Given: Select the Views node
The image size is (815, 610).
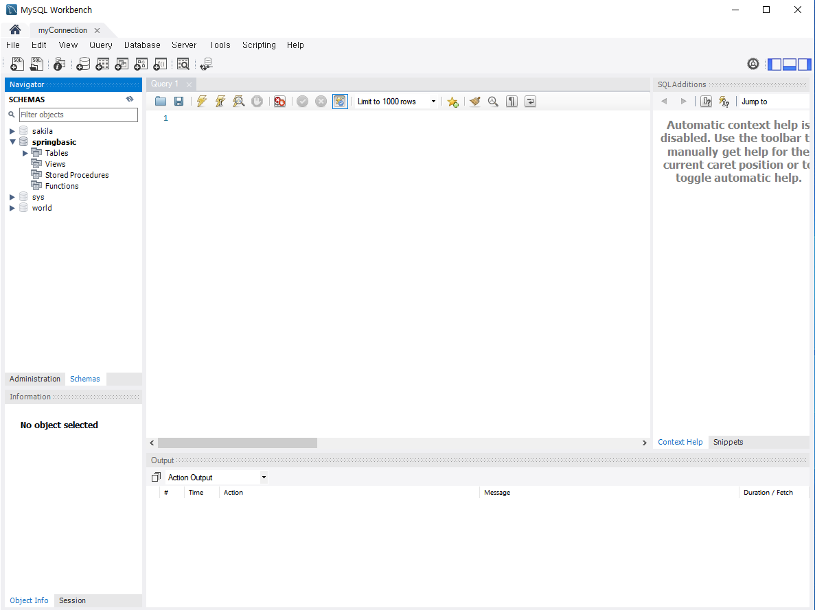Looking at the screenshot, I should [x=55, y=164].
